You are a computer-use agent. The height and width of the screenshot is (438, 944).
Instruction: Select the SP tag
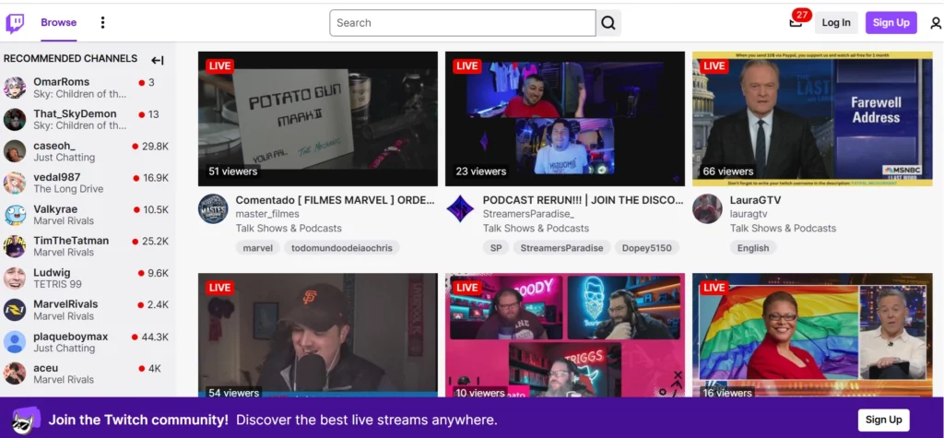[x=496, y=248]
